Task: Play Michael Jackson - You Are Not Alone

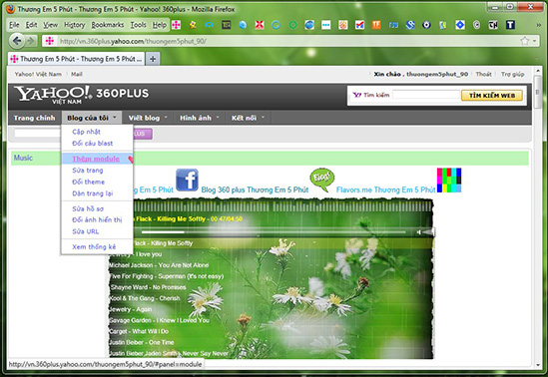Action: click(x=159, y=265)
